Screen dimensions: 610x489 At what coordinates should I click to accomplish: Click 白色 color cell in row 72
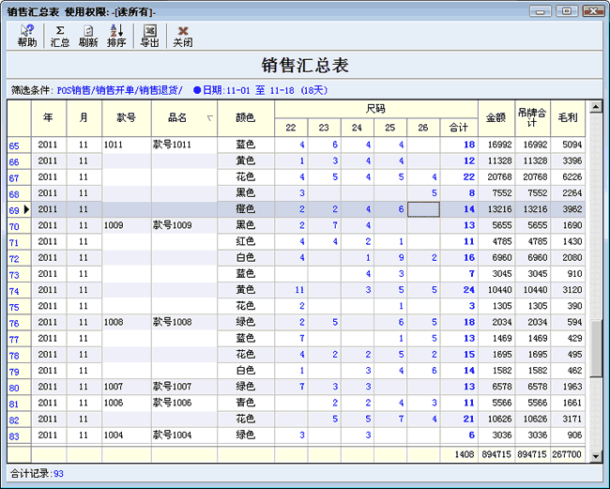click(x=246, y=257)
